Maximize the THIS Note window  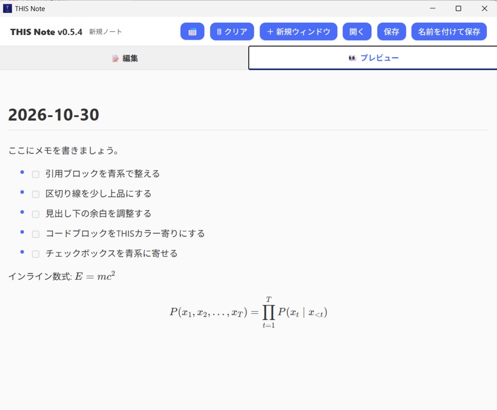point(458,9)
